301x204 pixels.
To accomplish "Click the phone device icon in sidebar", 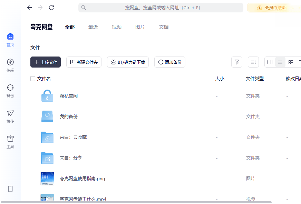I will pos(10,189).
